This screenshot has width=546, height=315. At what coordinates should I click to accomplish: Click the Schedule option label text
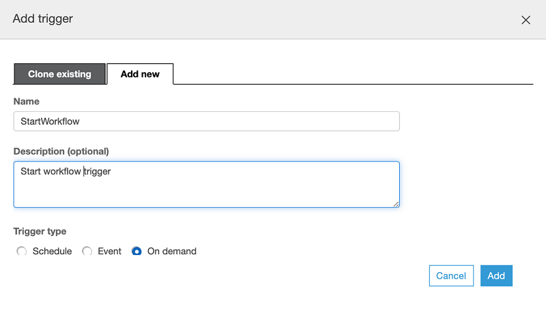point(52,252)
